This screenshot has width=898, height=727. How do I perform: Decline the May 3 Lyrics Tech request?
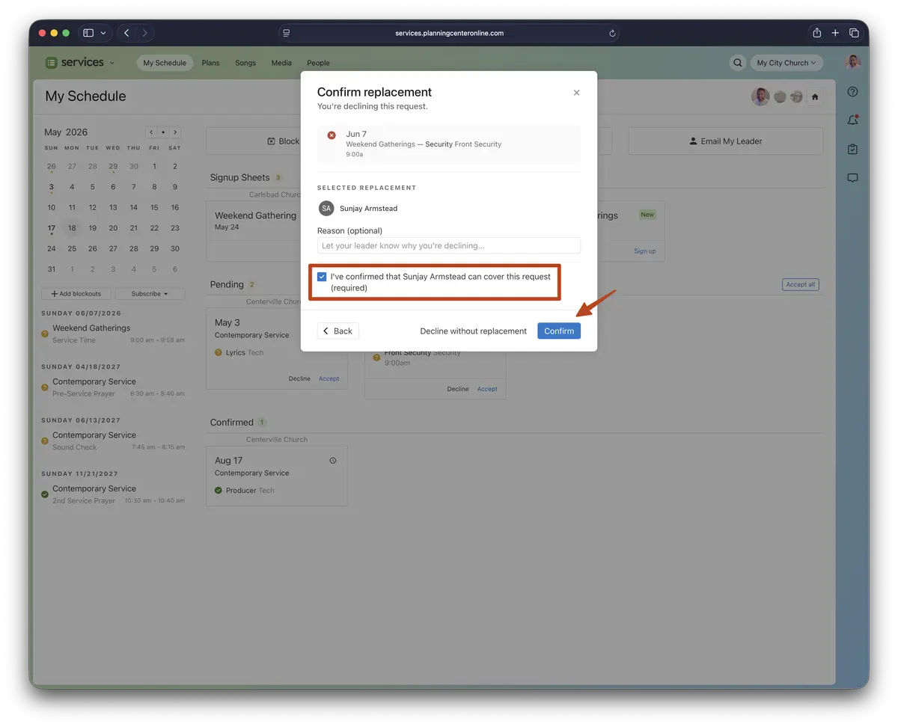point(299,378)
